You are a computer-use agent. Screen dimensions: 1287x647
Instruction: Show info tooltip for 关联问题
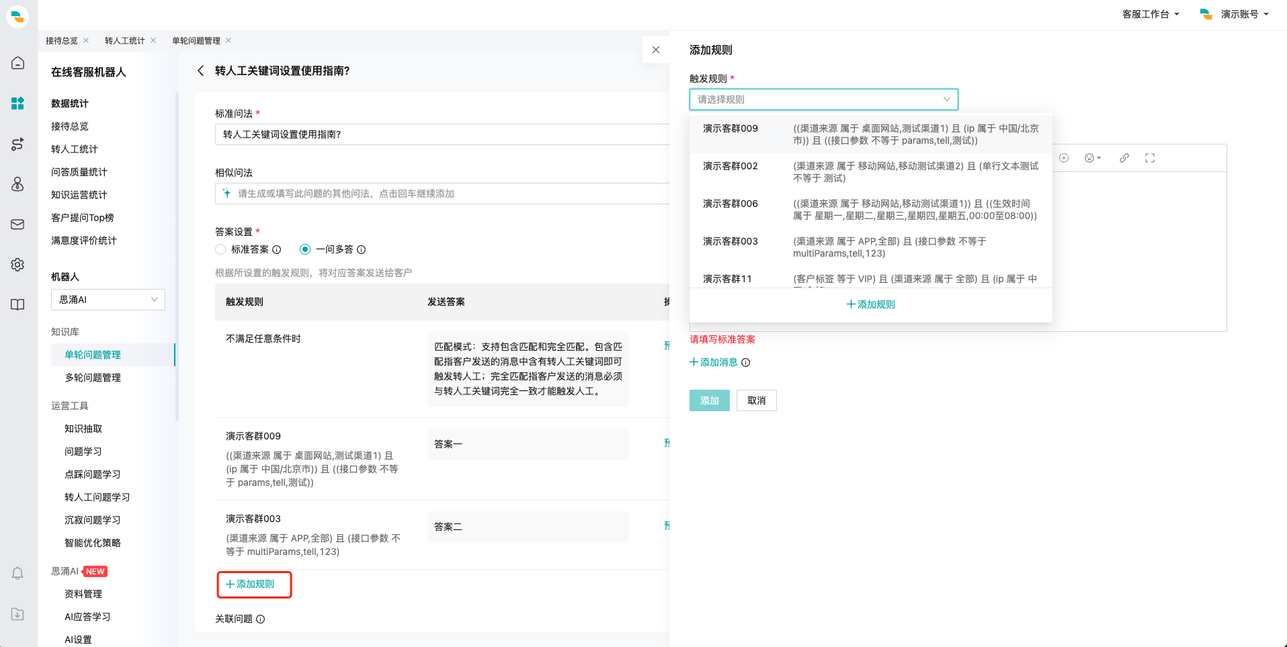(x=261, y=619)
